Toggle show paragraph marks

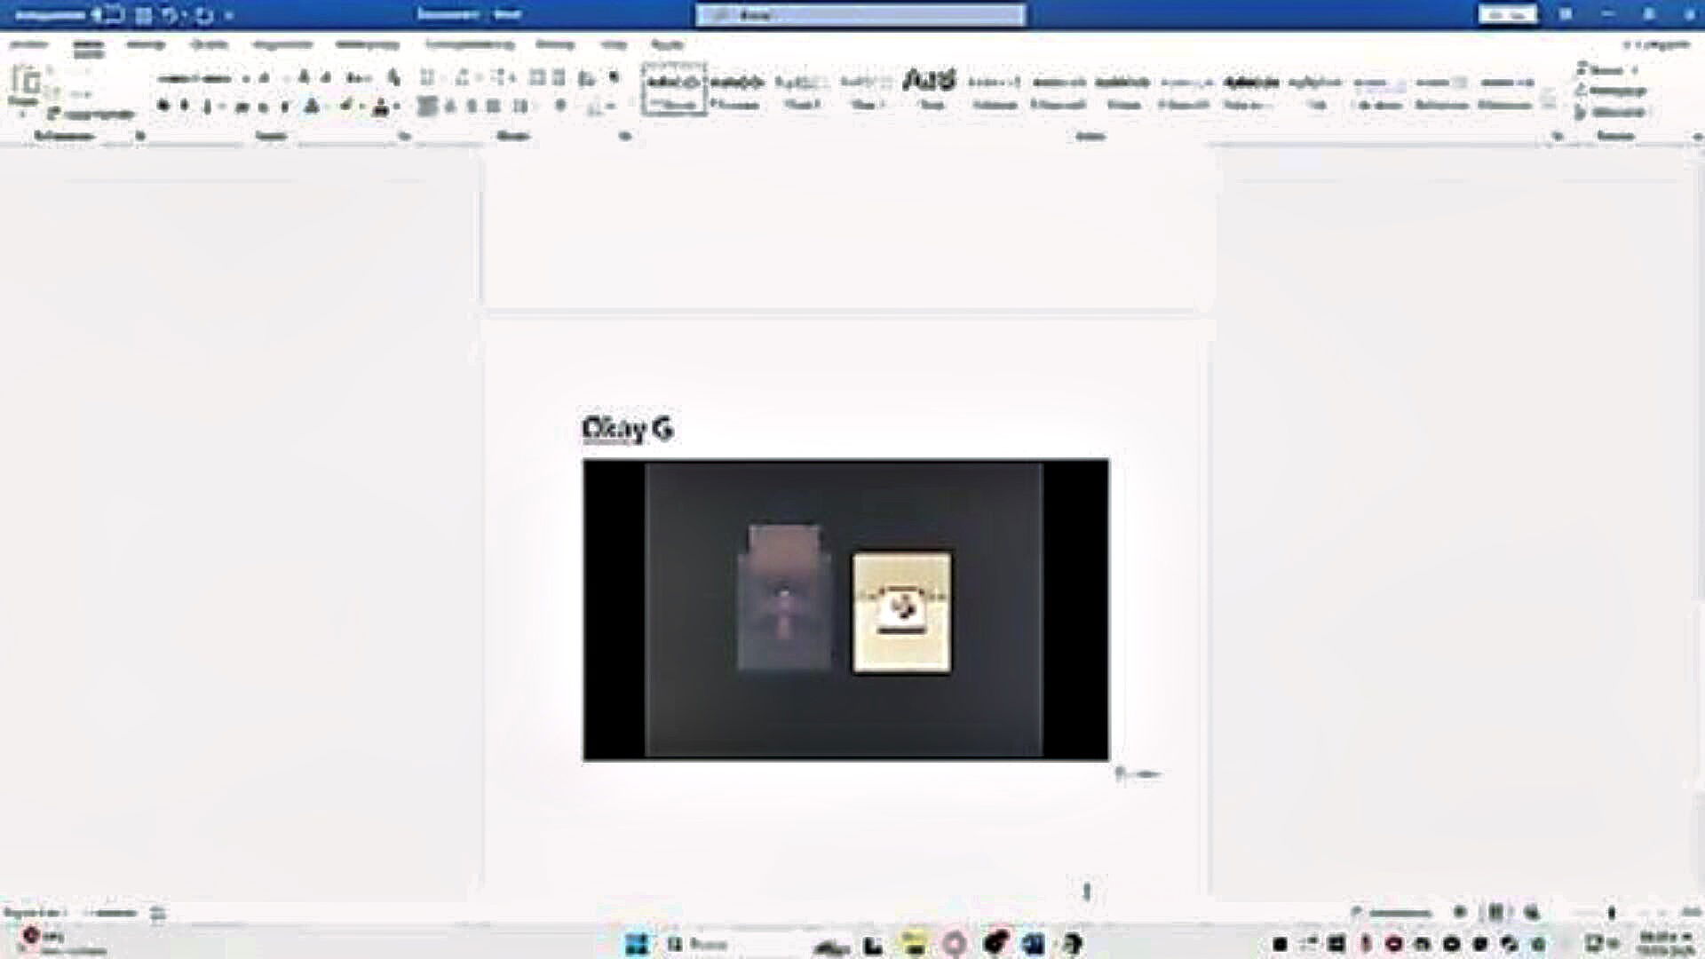point(614,78)
